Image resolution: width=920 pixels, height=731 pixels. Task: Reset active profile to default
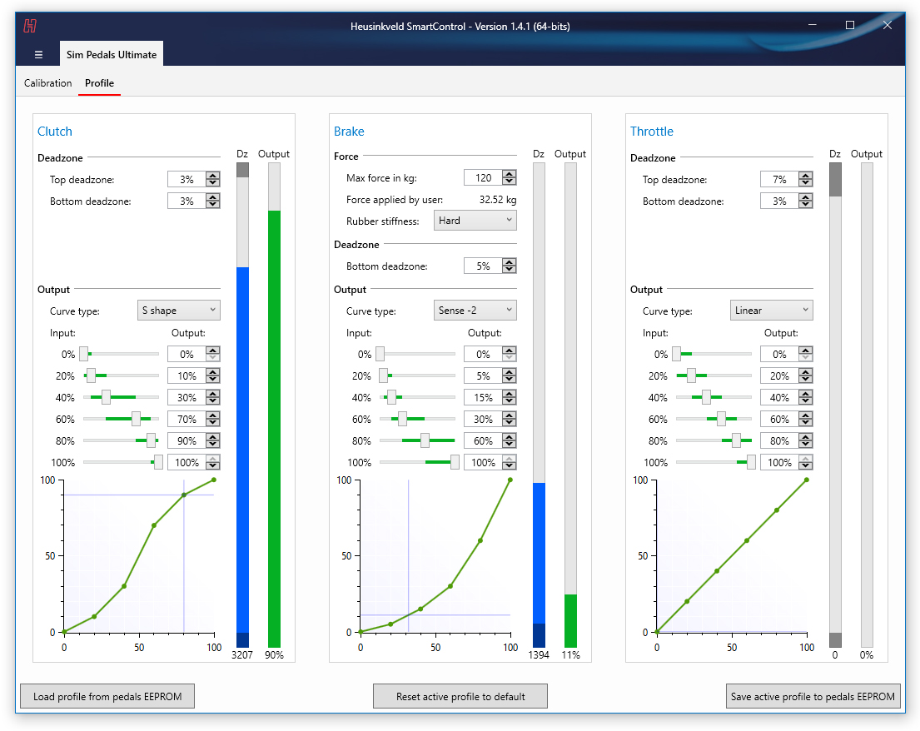pyautogui.click(x=460, y=696)
